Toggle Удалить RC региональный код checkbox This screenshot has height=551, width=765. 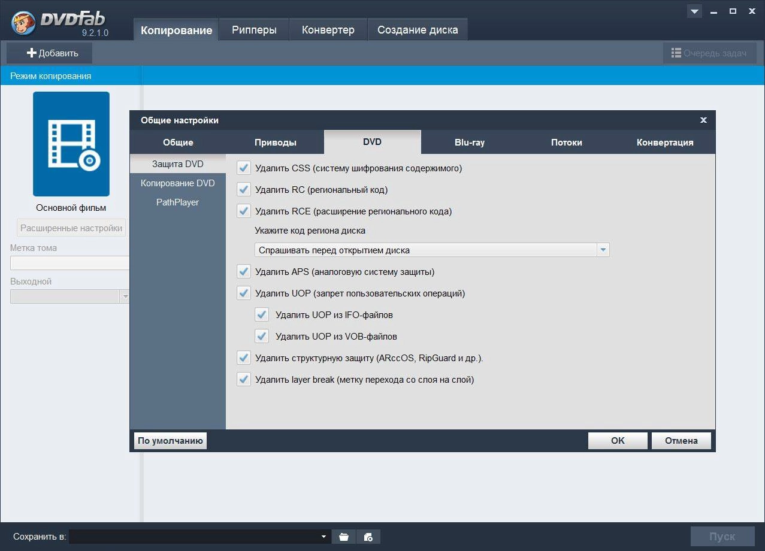(x=244, y=190)
